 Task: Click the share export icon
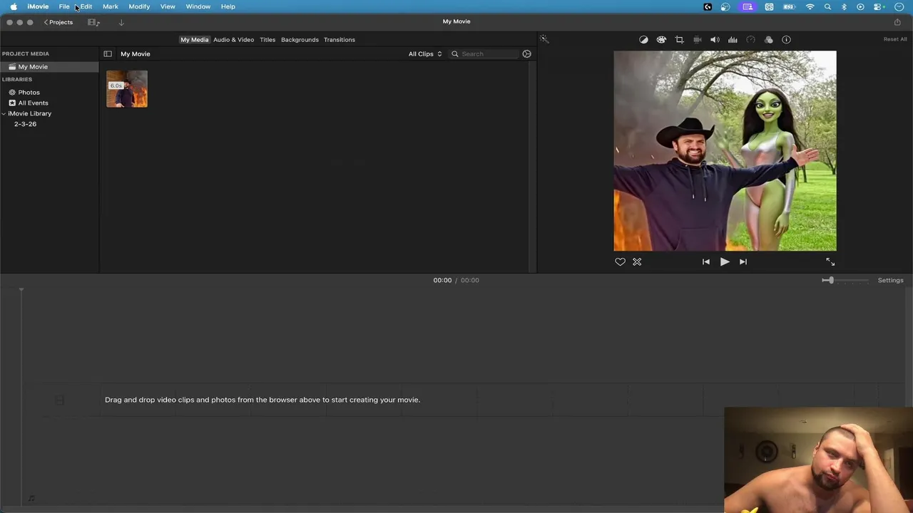(897, 22)
